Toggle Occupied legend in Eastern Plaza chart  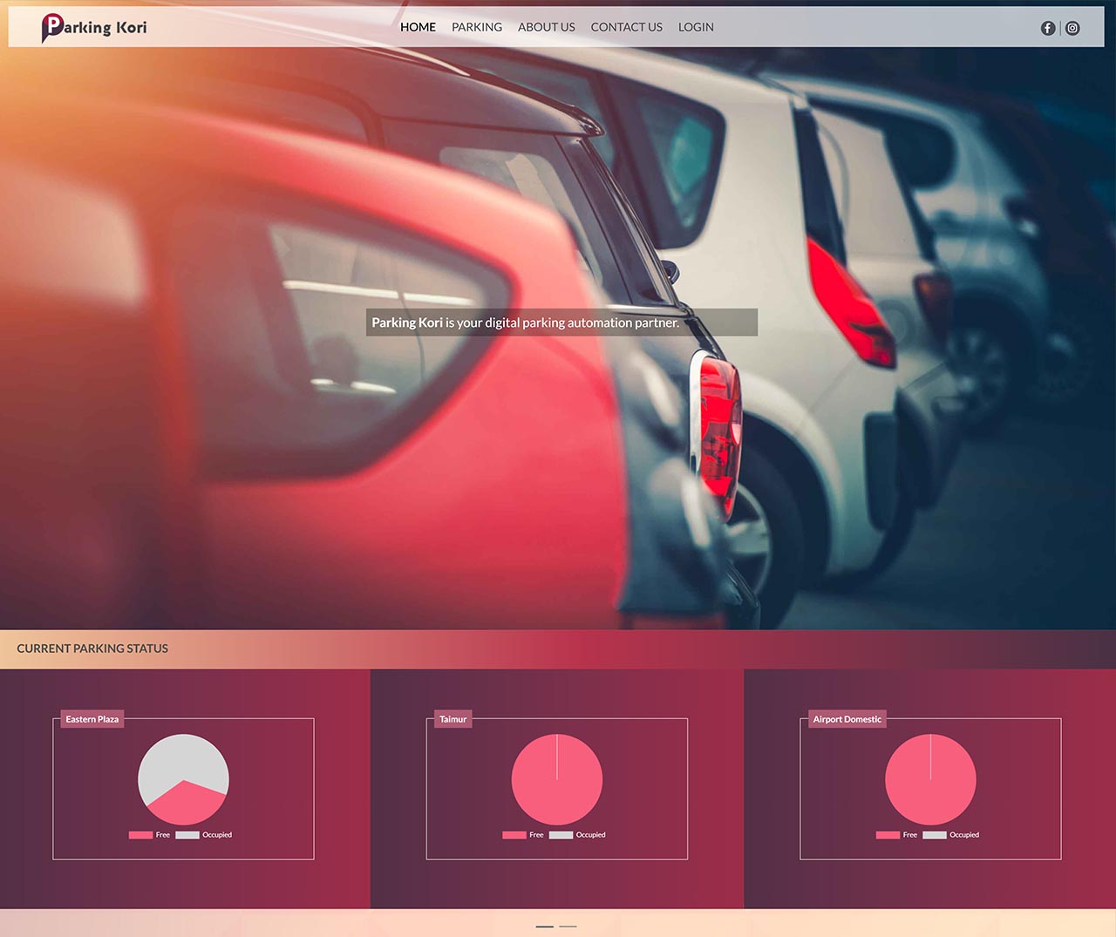(x=205, y=835)
